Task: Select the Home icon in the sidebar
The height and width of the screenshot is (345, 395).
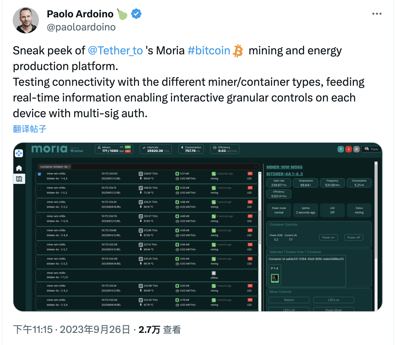Action: pyautogui.click(x=19, y=167)
